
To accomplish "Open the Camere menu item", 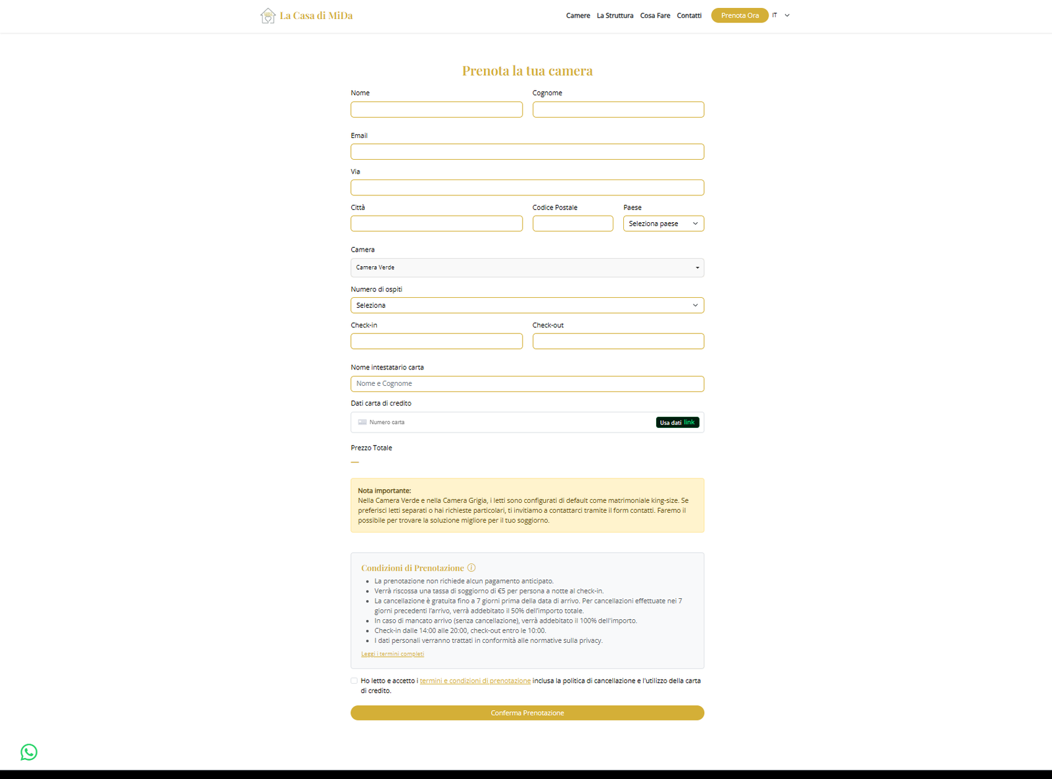I will tap(577, 15).
